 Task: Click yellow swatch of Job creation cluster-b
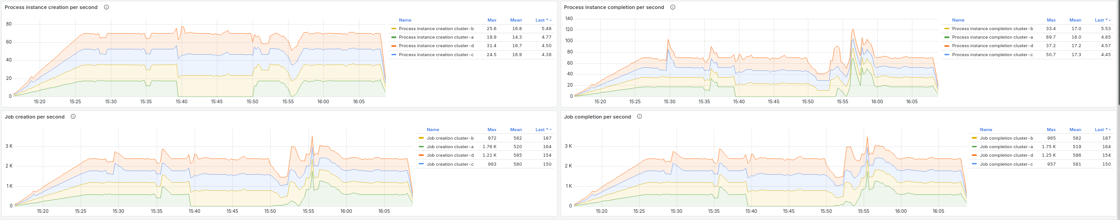coord(422,138)
